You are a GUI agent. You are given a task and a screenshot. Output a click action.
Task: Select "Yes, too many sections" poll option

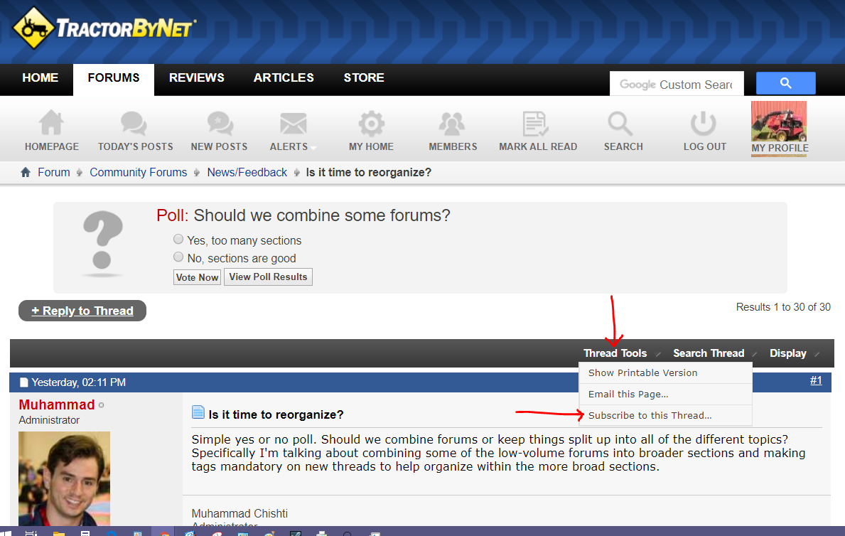tap(178, 240)
